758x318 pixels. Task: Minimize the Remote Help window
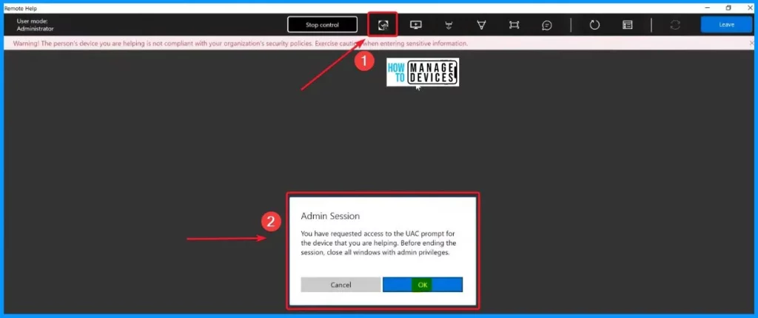707,7
